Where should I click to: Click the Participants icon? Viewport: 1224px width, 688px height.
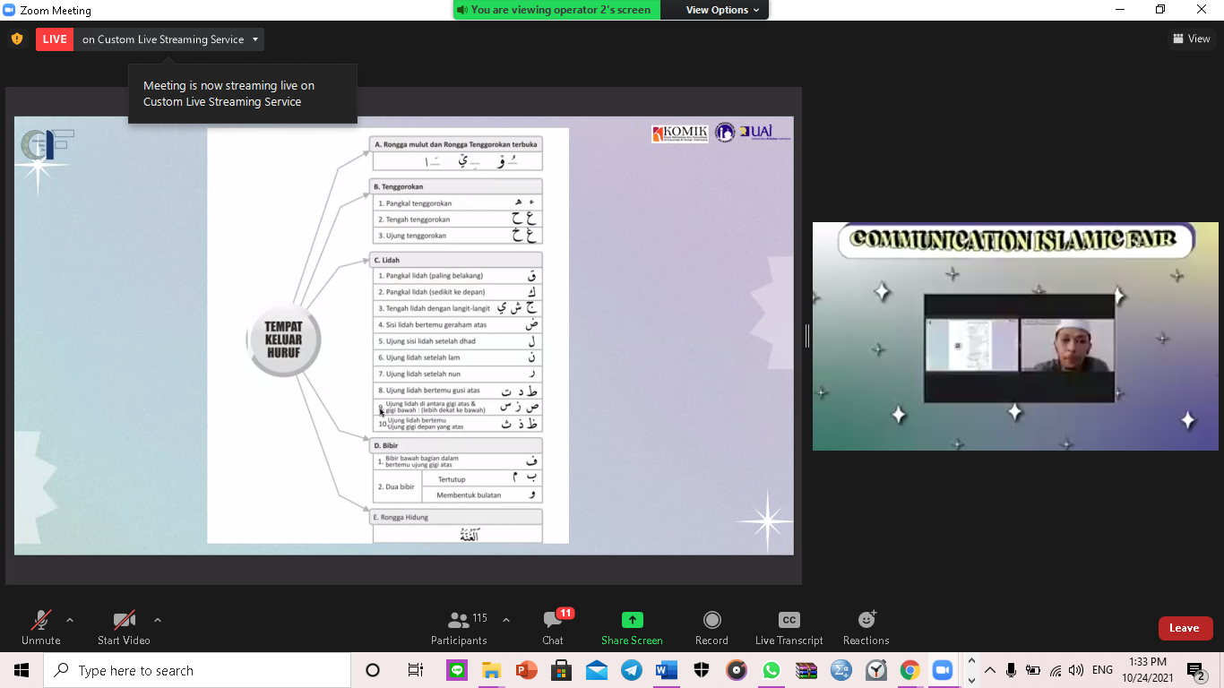pyautogui.click(x=459, y=621)
